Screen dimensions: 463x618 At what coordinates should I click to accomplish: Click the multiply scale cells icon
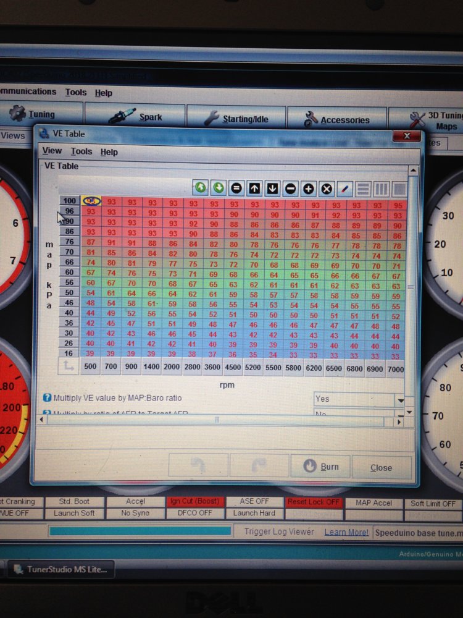click(x=327, y=189)
